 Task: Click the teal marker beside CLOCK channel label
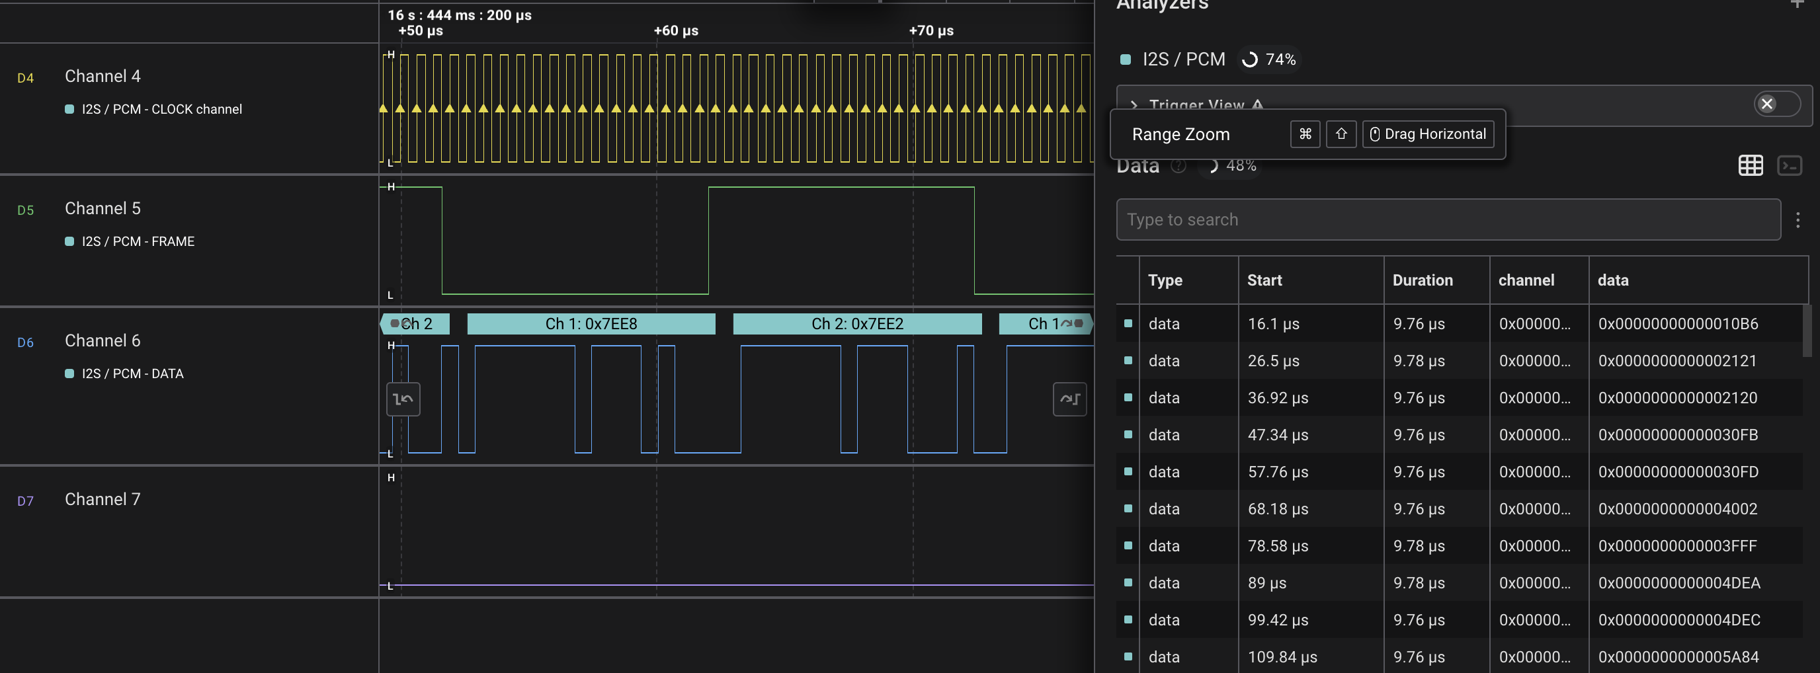pos(69,110)
